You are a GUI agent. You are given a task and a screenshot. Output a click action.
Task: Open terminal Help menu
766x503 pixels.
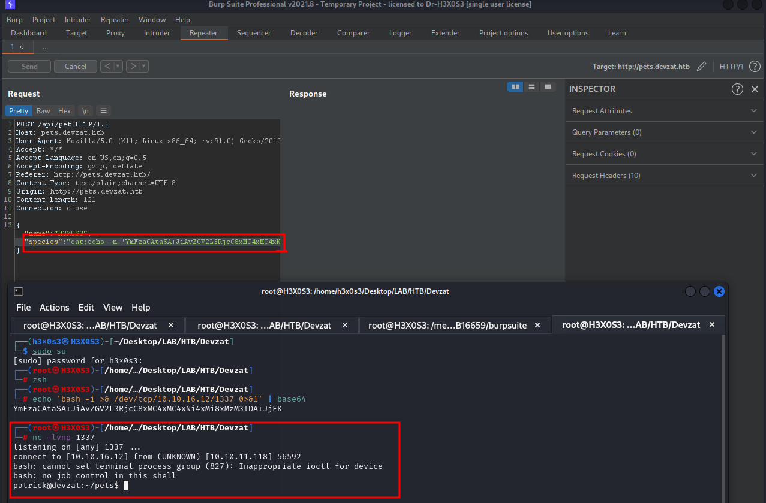[140, 308]
